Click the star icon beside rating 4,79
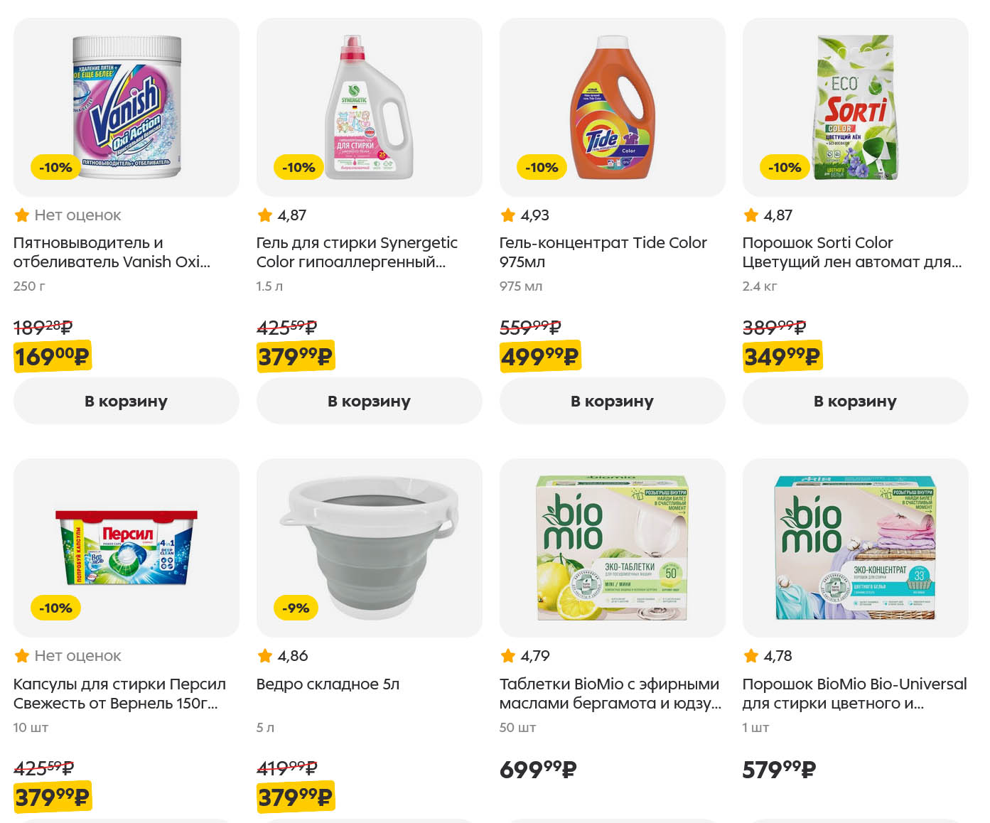 pos(508,655)
